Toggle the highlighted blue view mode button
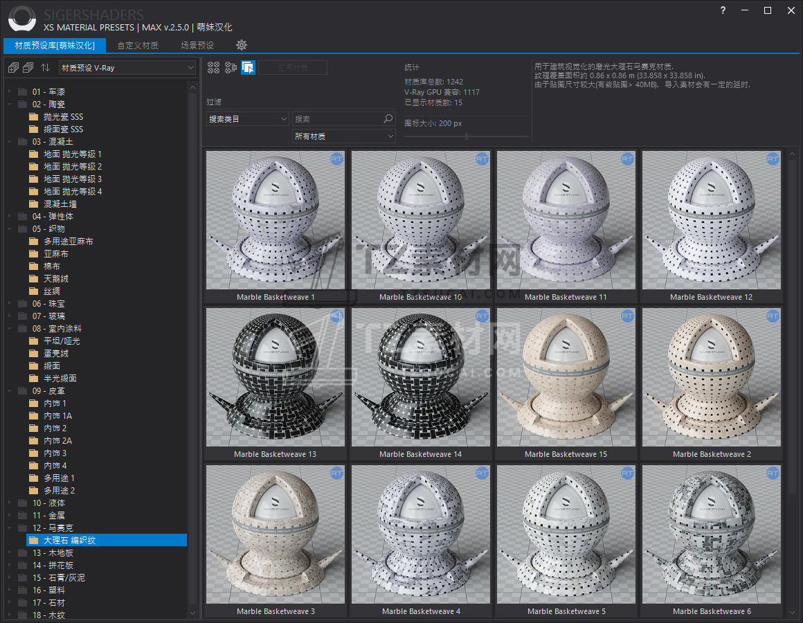 pyautogui.click(x=249, y=67)
